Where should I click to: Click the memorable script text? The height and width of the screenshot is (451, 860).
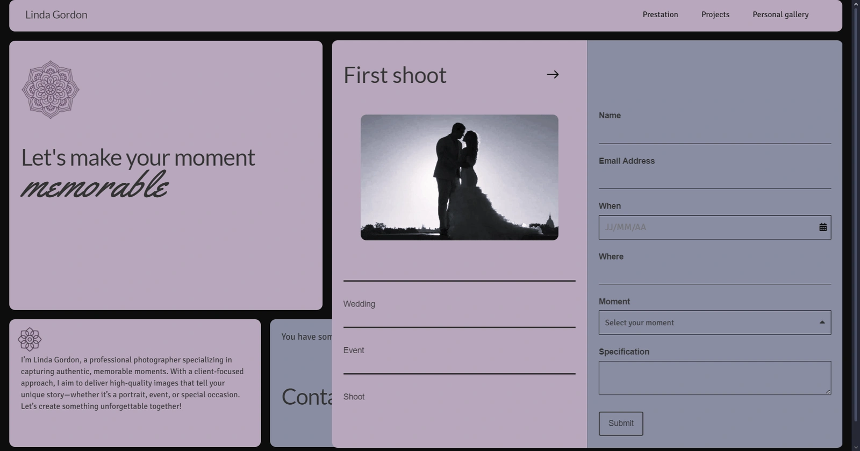pyautogui.click(x=95, y=185)
